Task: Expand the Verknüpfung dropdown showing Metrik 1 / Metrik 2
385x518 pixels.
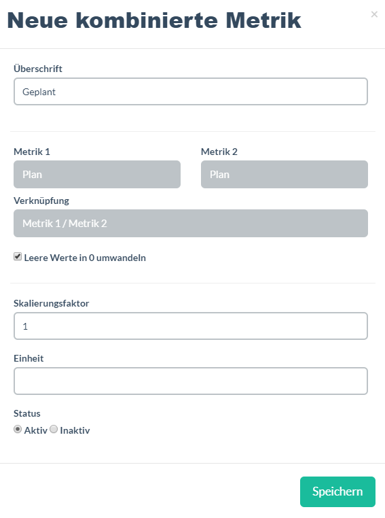Action: [x=191, y=224]
